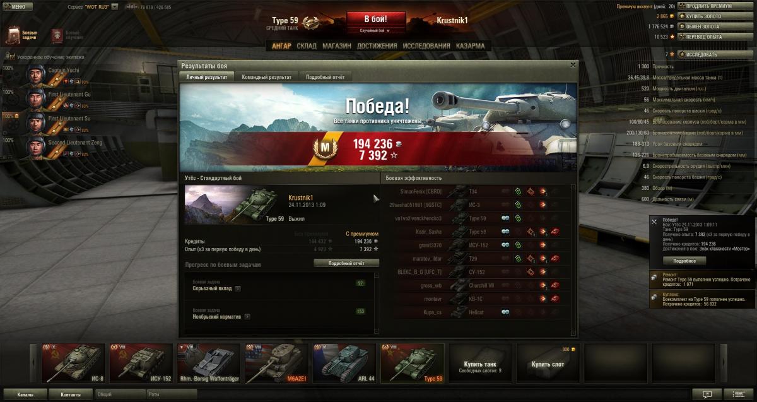The width and height of the screenshot is (757, 402).
Task: Click the spotted icon in Kupa_cs row
Action: point(505,312)
